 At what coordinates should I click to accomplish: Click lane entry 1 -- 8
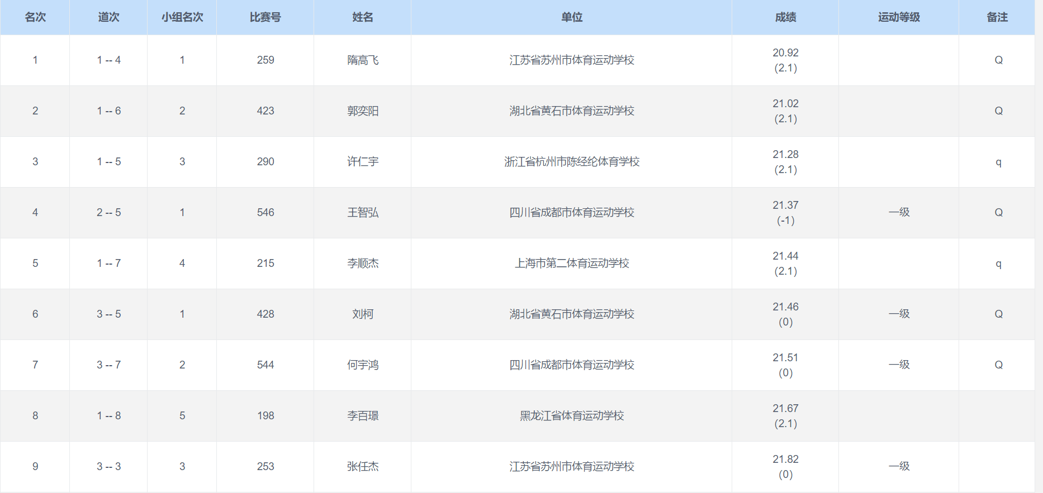pyautogui.click(x=108, y=416)
